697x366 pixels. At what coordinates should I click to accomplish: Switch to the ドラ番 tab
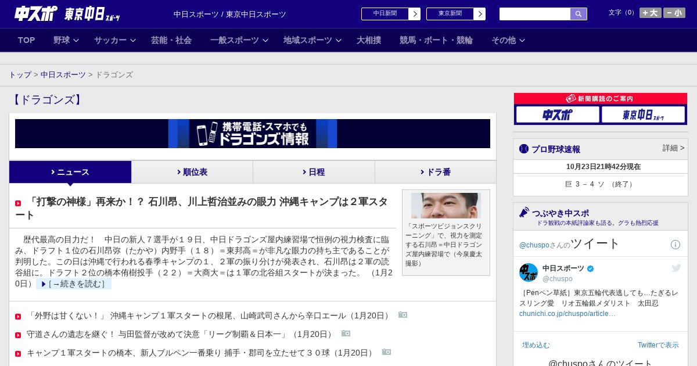[x=436, y=172]
